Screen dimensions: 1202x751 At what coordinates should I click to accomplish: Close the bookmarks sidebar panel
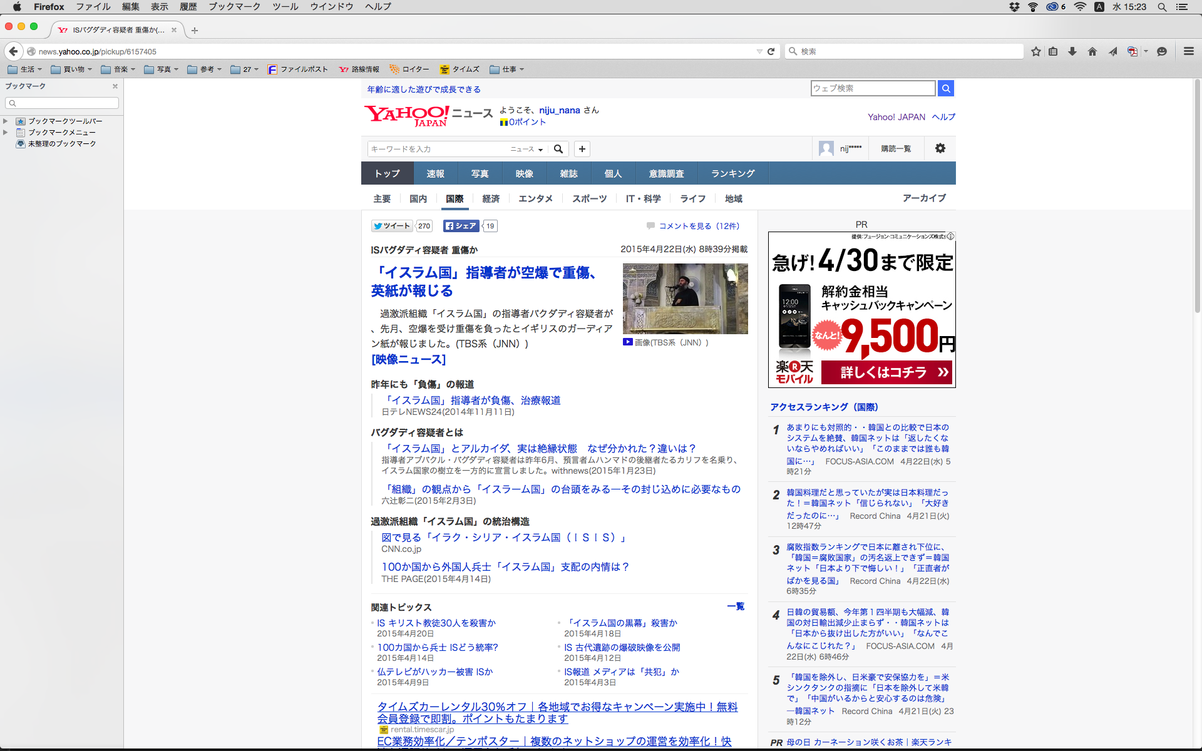tap(115, 86)
